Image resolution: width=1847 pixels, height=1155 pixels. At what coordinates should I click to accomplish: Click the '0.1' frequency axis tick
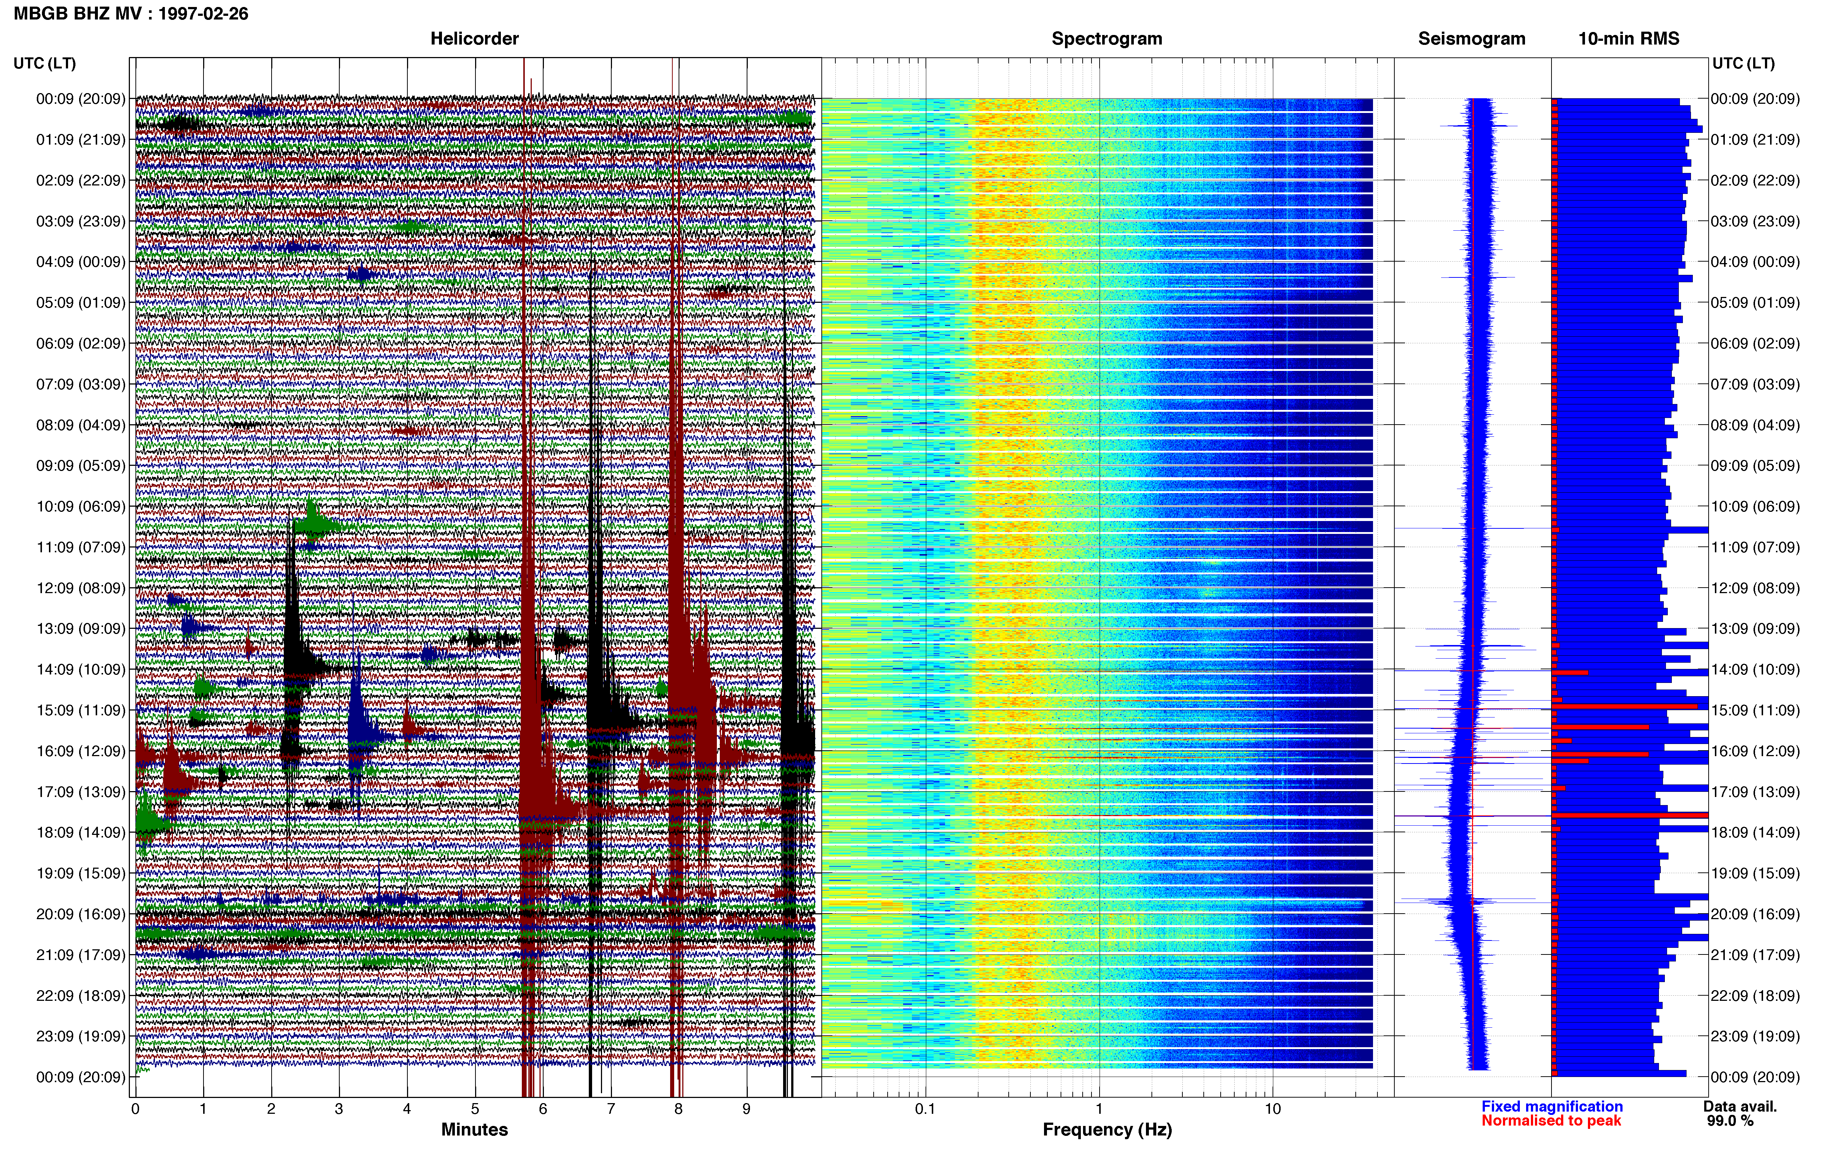(x=925, y=1109)
